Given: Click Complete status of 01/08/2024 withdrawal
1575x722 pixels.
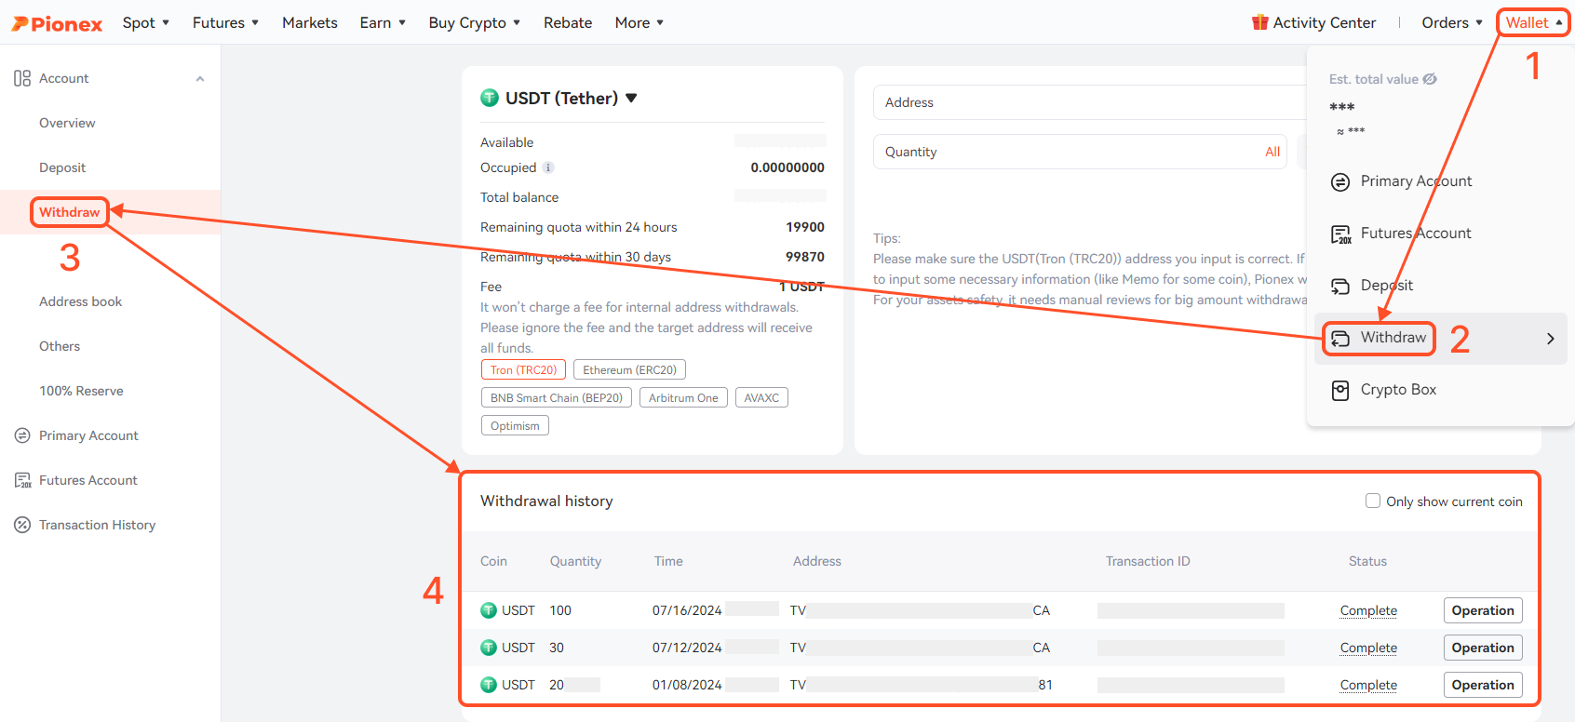Looking at the screenshot, I should 1368,685.
